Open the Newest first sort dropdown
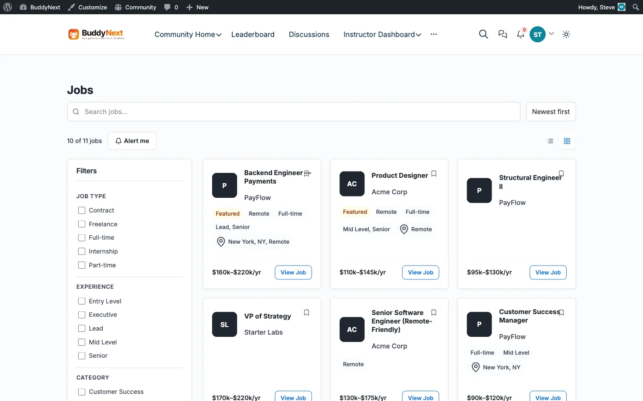The width and height of the screenshot is (643, 401). pos(551,112)
